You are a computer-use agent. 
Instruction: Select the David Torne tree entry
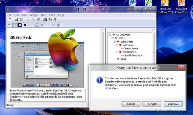pyautogui.click(x=131, y=48)
